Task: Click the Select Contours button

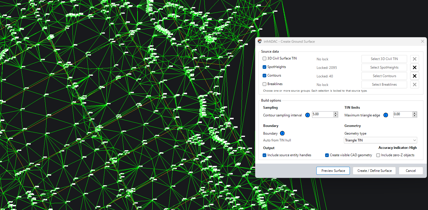Action: [x=384, y=76]
